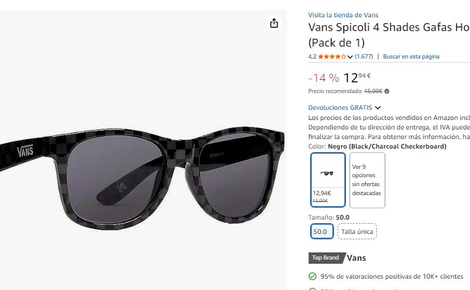Open the 1.677 reviews link
470x290 pixels.
pyautogui.click(x=364, y=57)
